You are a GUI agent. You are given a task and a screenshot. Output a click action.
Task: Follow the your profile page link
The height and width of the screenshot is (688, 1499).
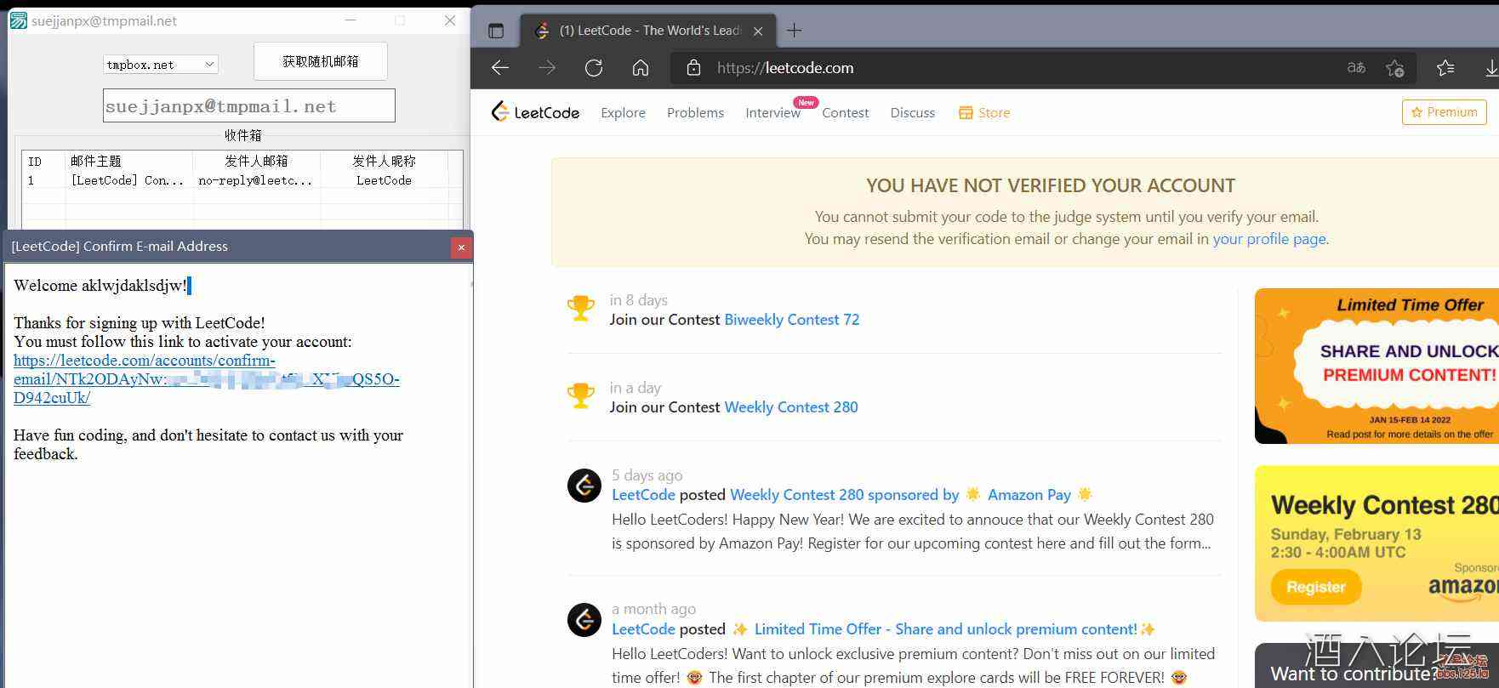click(x=1268, y=239)
